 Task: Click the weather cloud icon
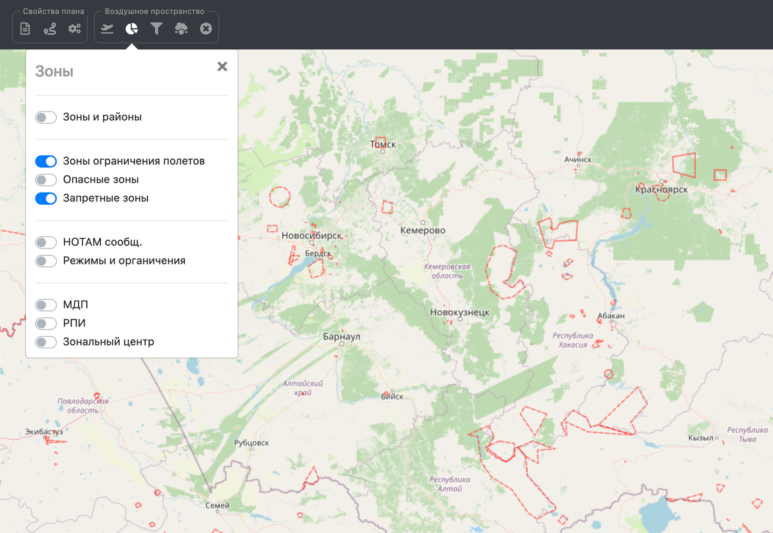[x=181, y=28]
